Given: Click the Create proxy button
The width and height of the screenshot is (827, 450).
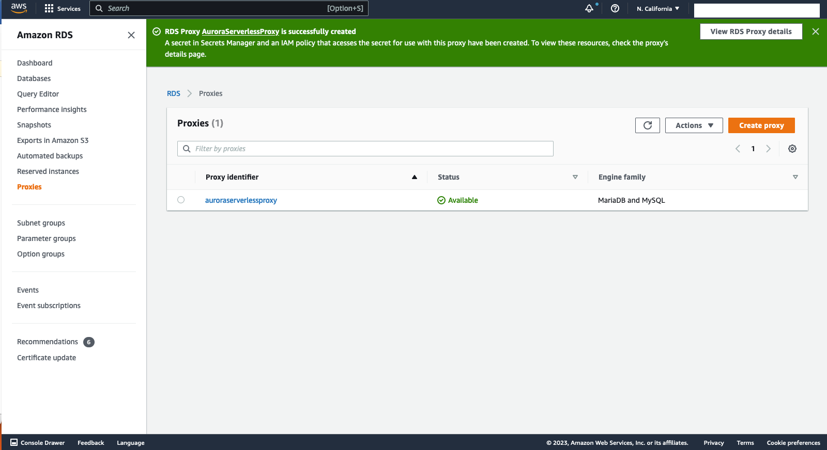Looking at the screenshot, I should 761,125.
